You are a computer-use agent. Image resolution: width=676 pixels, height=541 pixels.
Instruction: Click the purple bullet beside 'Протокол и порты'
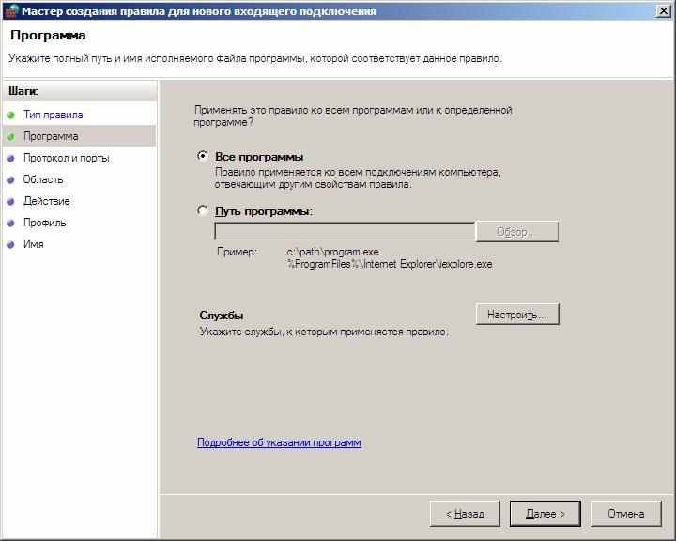coord(10,159)
